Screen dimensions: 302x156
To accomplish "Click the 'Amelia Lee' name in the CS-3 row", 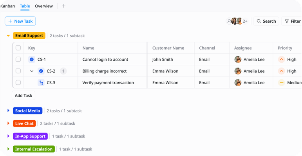I will pyautogui.click(x=254, y=83).
